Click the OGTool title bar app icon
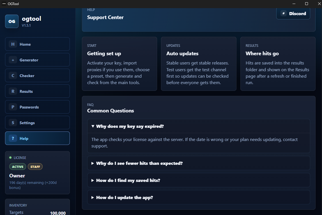 pyautogui.click(x=4, y=4)
